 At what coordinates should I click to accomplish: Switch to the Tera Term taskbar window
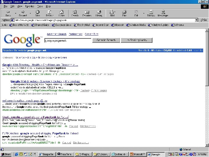65,154
